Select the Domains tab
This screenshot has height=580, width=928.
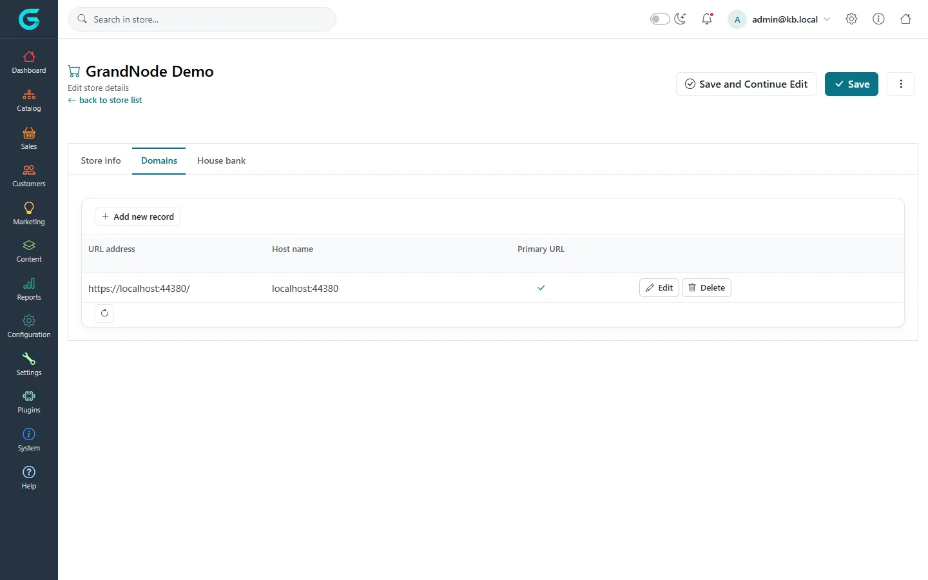coord(159,160)
